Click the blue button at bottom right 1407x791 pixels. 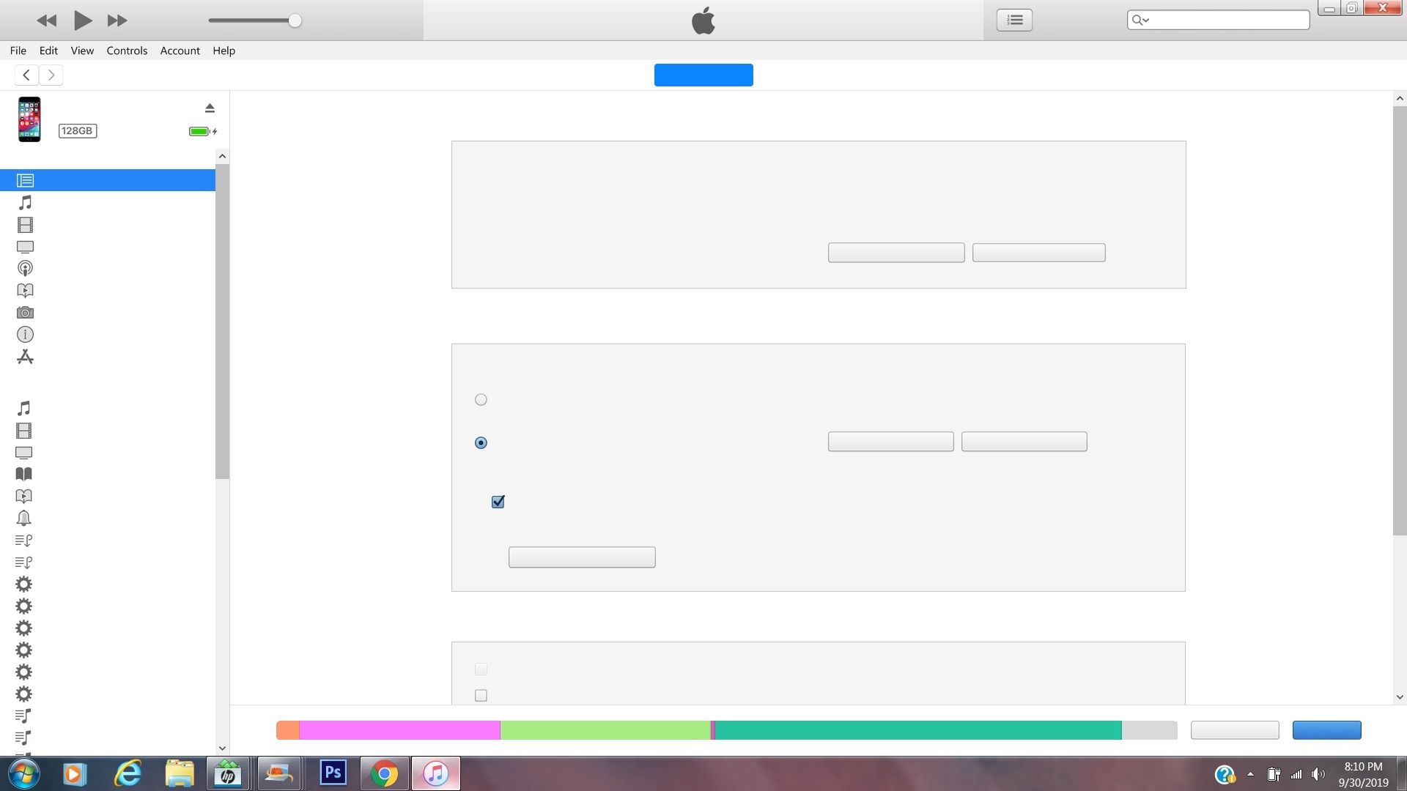pyautogui.click(x=1326, y=730)
